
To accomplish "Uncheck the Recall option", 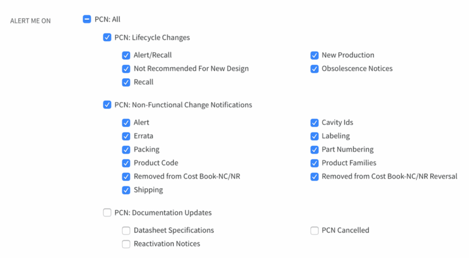I will (x=126, y=82).
